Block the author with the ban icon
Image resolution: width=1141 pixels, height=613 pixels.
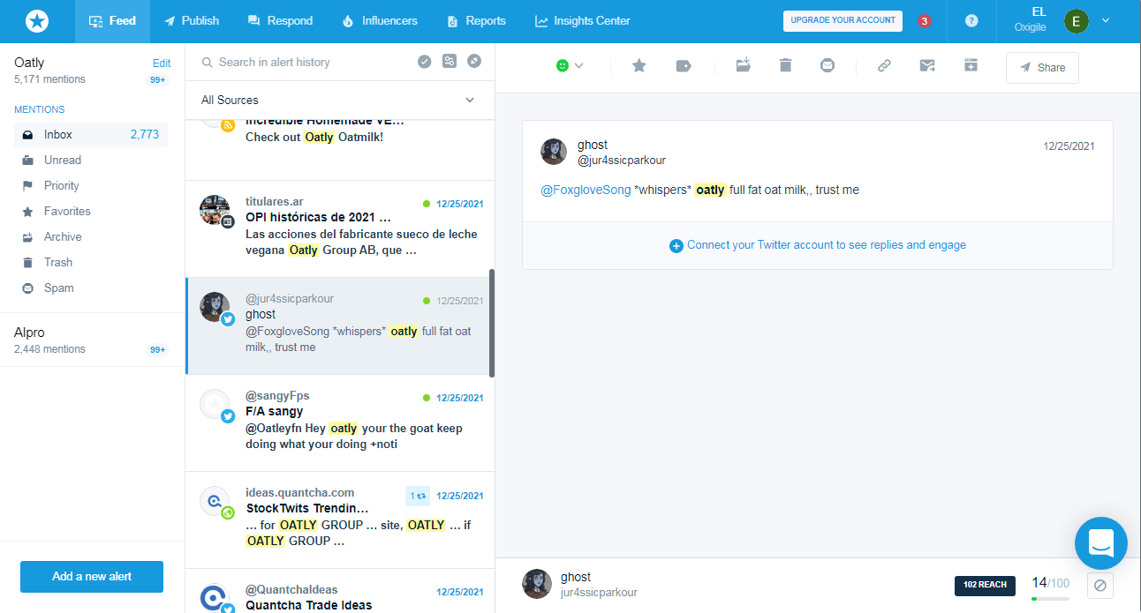click(1100, 585)
